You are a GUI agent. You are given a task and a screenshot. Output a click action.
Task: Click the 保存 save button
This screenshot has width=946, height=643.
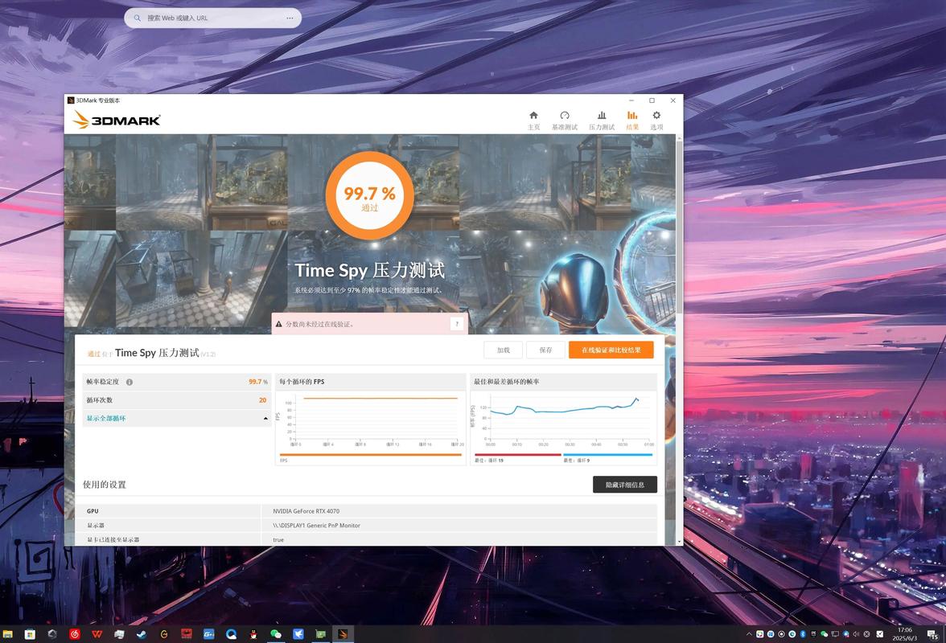(x=545, y=350)
